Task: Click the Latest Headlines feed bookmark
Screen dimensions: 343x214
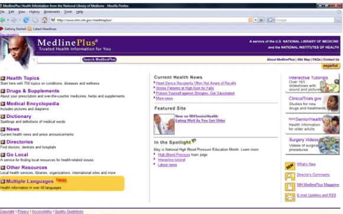Action: pyautogui.click(x=43, y=29)
